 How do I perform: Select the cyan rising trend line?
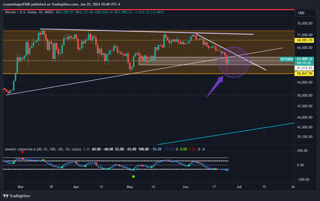pos(226,134)
